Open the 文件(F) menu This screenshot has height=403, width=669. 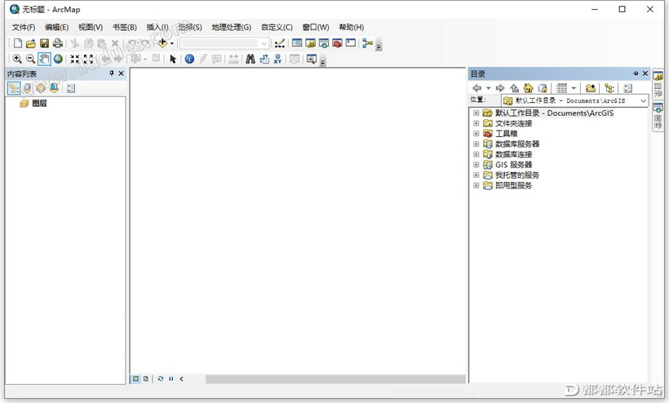[x=24, y=27]
